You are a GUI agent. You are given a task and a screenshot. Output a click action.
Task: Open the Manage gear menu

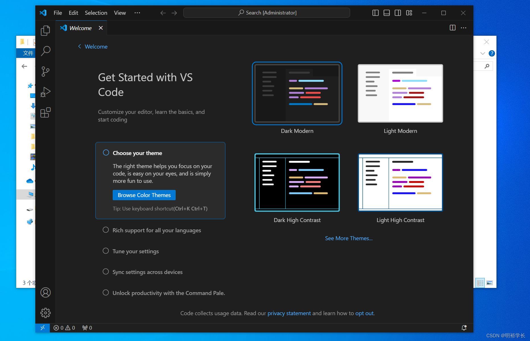(45, 313)
